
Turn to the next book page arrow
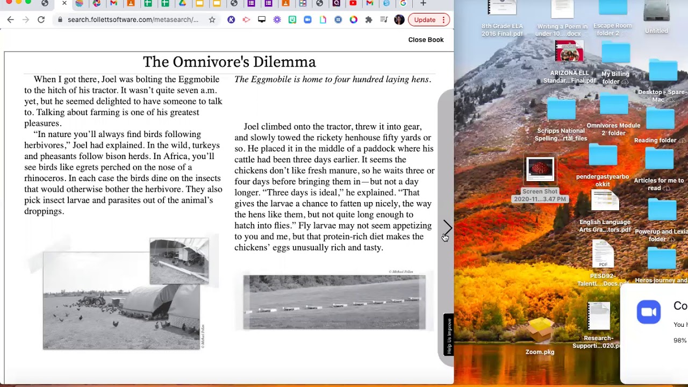pyautogui.click(x=447, y=228)
